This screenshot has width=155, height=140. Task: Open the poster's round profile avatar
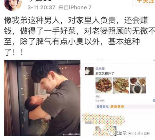pos(13,4)
